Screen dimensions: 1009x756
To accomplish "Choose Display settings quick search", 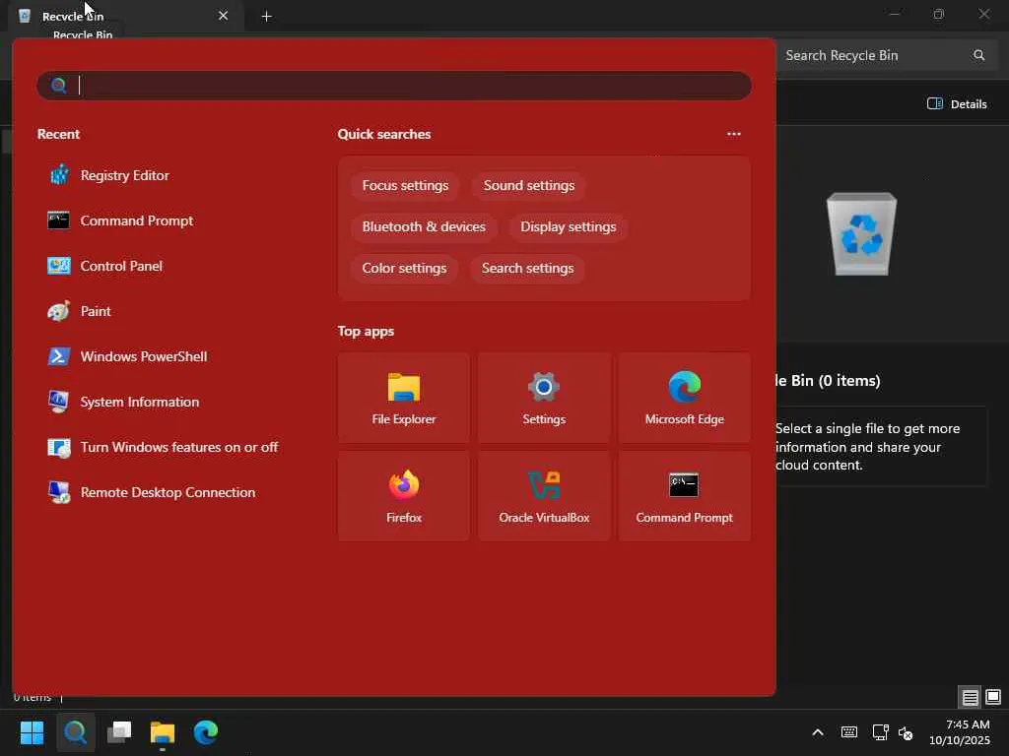I will pyautogui.click(x=569, y=227).
